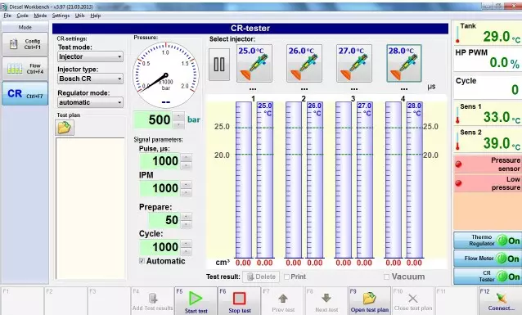Screen dimensions: 522x315
Task: Click injector 1 left measuring cylinder
Action: point(243,180)
